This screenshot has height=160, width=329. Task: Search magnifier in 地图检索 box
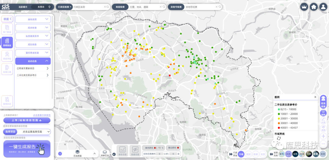[x=164, y=7]
